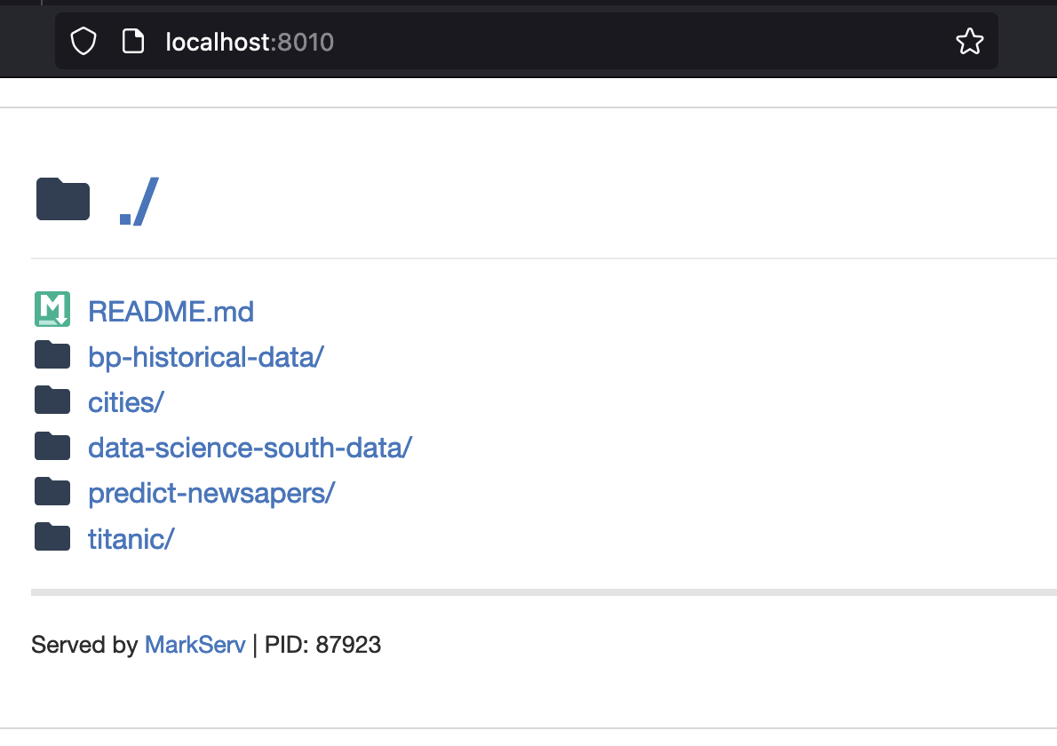Screen dimensions: 1057x746
Task: Click the localhost:8010 URL text field
Action: coord(533,41)
